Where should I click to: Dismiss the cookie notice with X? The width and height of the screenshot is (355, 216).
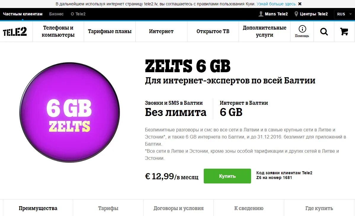point(300,4)
